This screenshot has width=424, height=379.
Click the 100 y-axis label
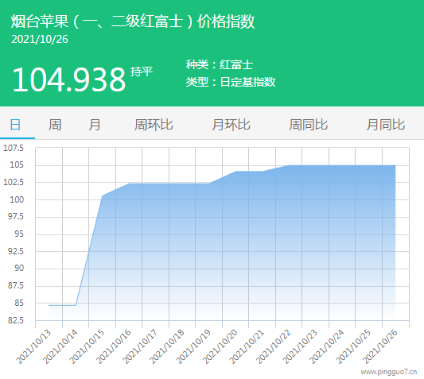coord(17,200)
